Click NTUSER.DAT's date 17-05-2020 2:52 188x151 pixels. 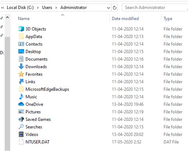click(127, 142)
